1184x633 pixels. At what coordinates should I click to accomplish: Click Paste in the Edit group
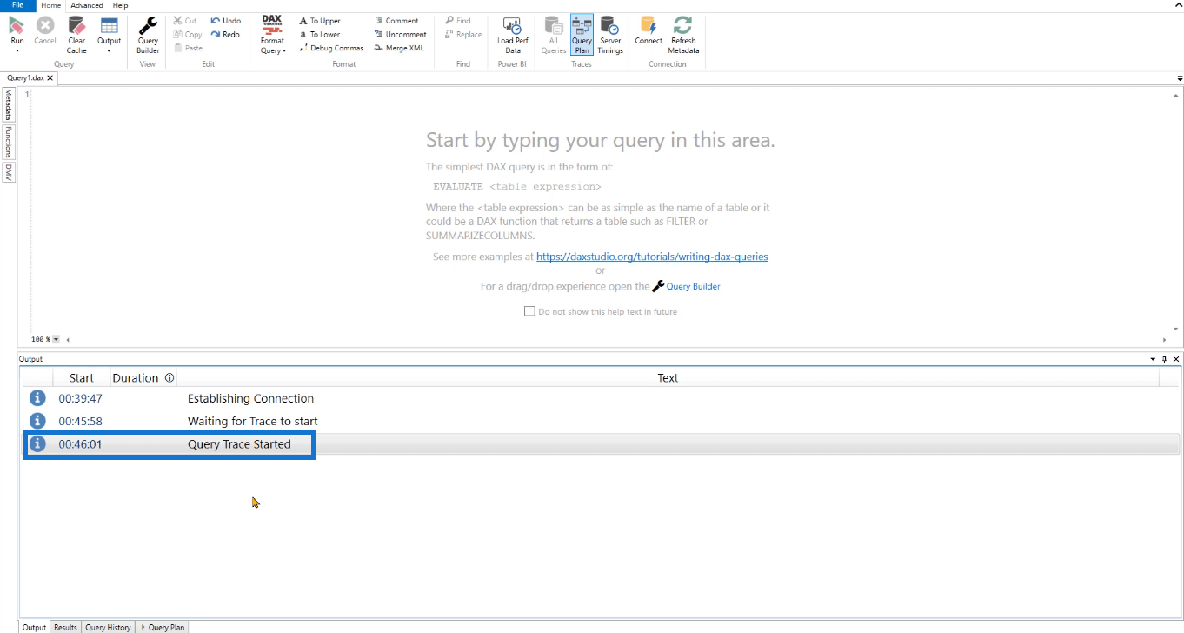187,48
